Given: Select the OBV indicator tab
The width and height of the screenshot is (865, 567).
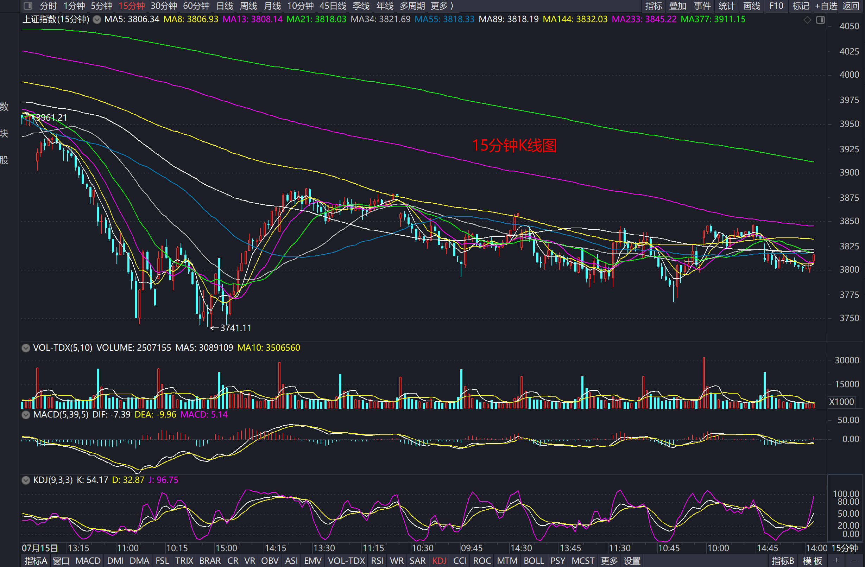Looking at the screenshot, I should [270, 561].
